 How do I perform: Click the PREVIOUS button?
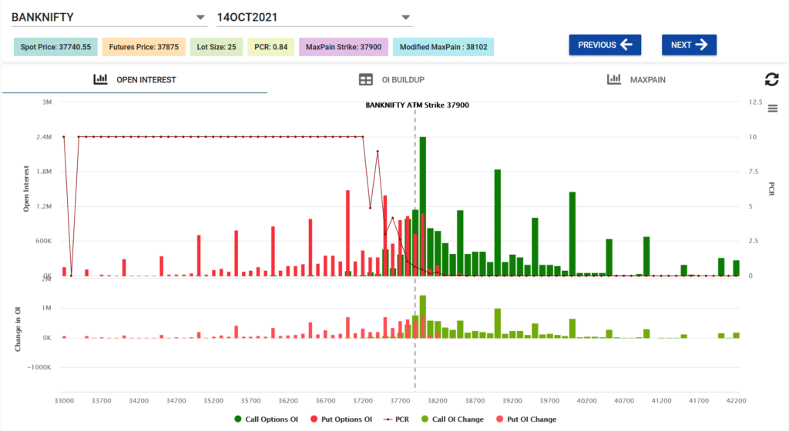click(605, 45)
